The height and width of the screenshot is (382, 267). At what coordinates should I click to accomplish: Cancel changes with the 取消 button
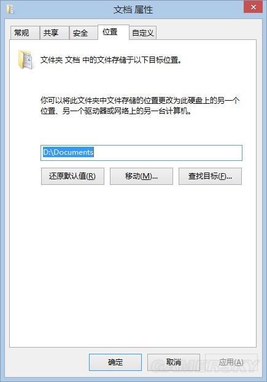click(x=174, y=362)
